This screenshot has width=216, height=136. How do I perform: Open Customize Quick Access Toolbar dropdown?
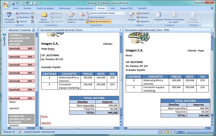[41, 3]
